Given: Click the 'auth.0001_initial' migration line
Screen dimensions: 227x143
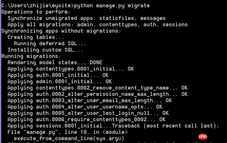Looking at the screenshot, I should click(x=58, y=75).
